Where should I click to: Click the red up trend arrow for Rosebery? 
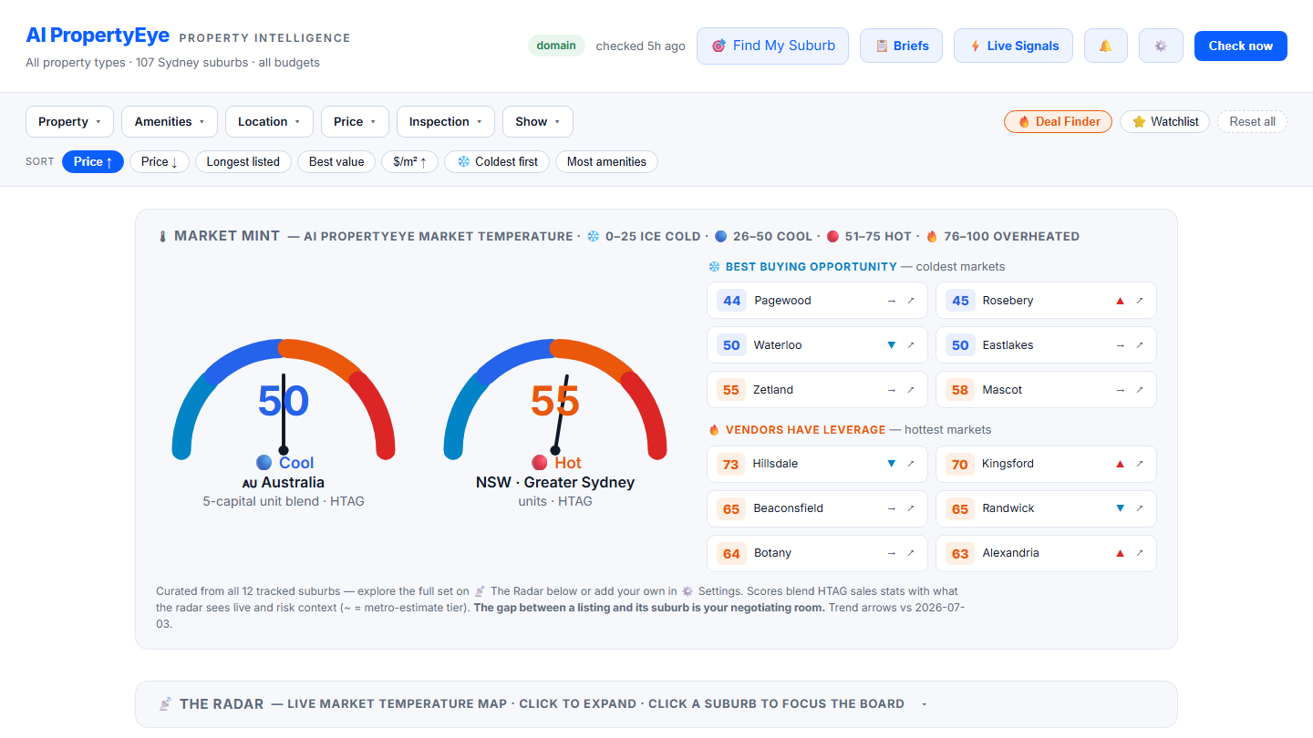pyautogui.click(x=1121, y=301)
